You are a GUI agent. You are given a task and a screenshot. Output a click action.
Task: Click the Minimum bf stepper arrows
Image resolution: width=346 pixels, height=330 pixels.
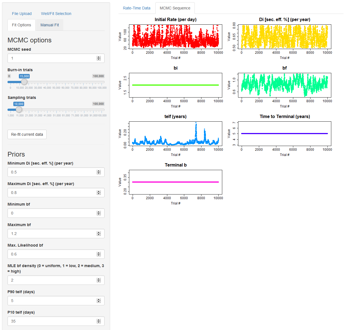(x=99, y=213)
